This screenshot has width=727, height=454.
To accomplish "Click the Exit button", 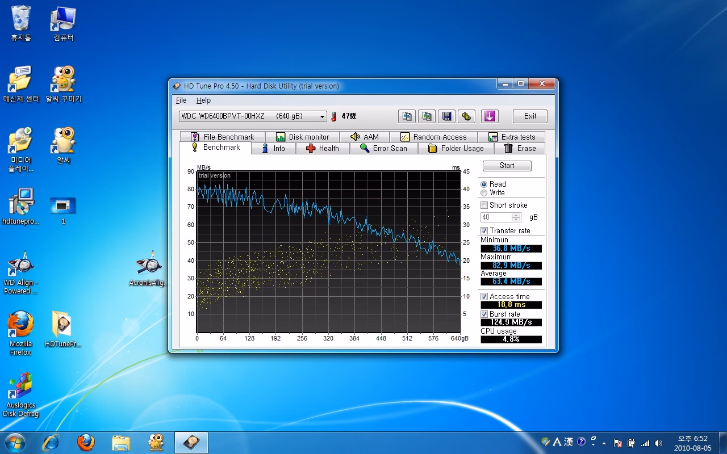I will (530, 116).
